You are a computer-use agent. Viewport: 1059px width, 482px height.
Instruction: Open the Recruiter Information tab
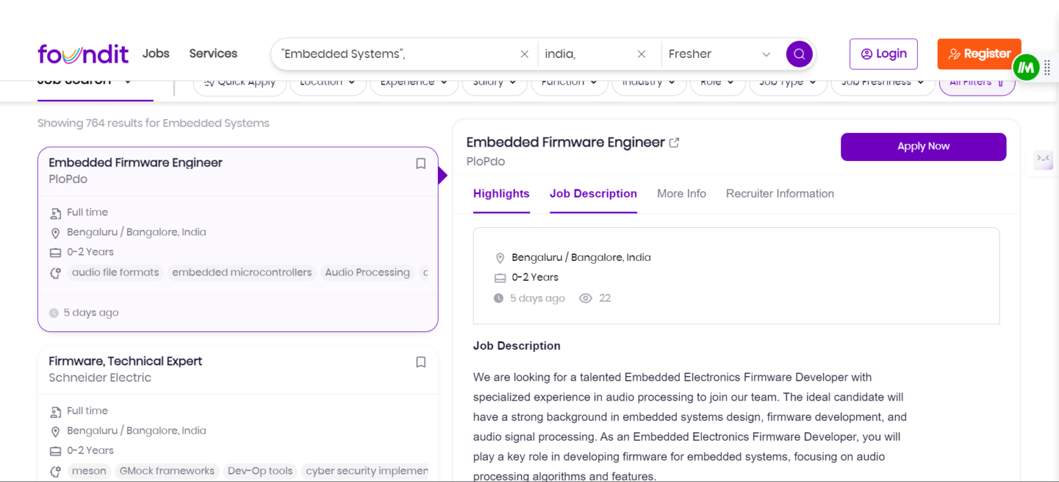click(x=780, y=193)
